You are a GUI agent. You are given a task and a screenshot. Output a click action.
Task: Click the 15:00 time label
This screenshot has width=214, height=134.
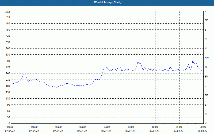pyautogui.click(x=131, y=127)
